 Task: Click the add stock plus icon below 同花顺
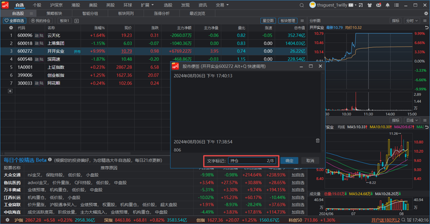coord(10,91)
